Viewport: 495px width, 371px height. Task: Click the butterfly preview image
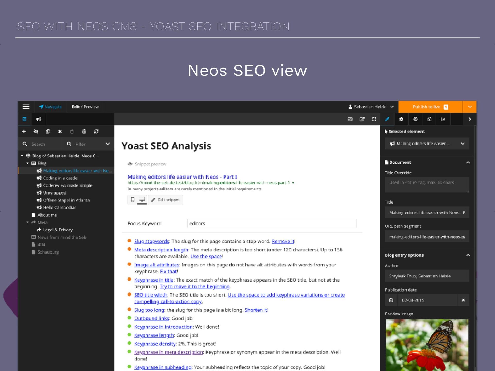click(x=427, y=345)
